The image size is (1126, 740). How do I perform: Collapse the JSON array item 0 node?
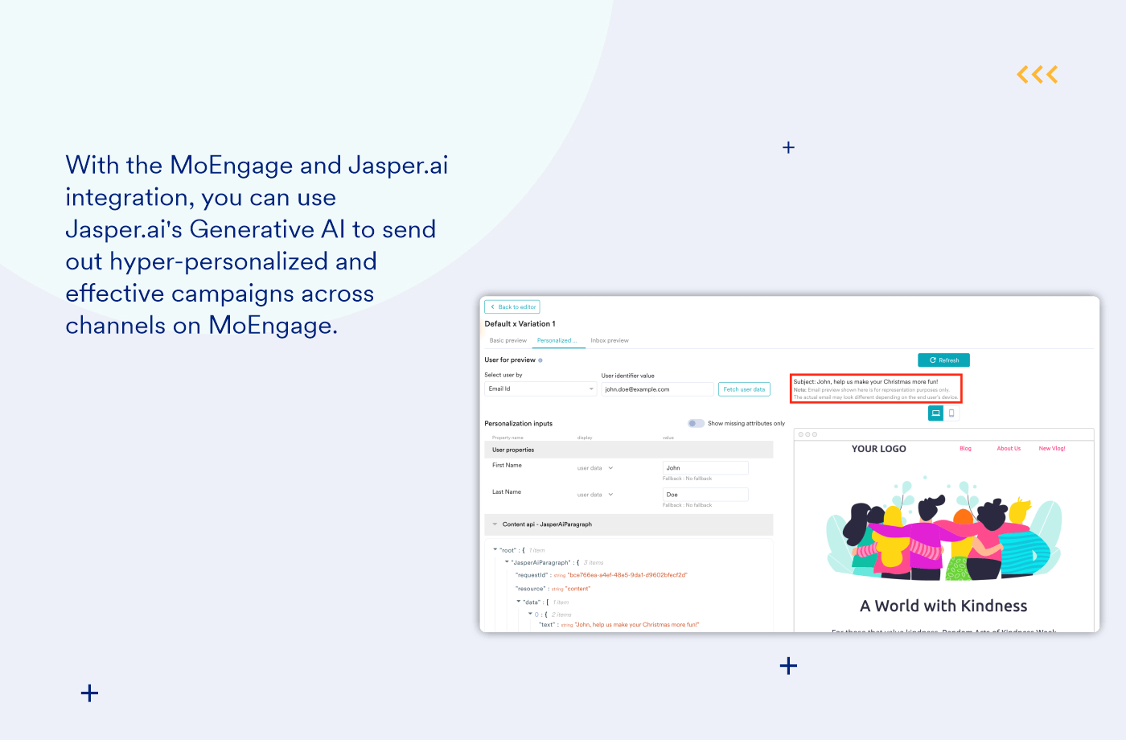531,614
